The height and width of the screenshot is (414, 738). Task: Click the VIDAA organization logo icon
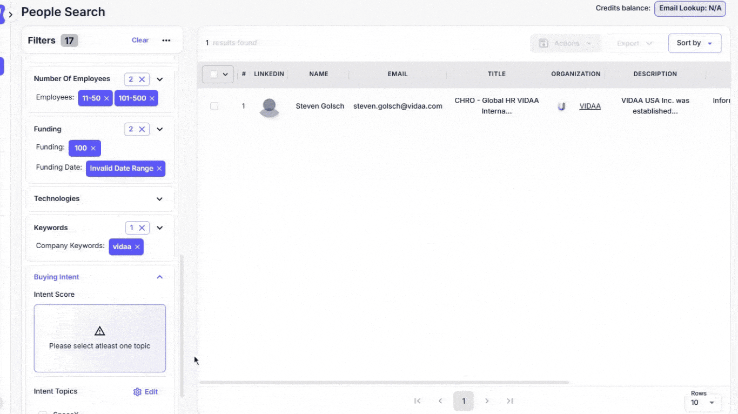click(561, 106)
